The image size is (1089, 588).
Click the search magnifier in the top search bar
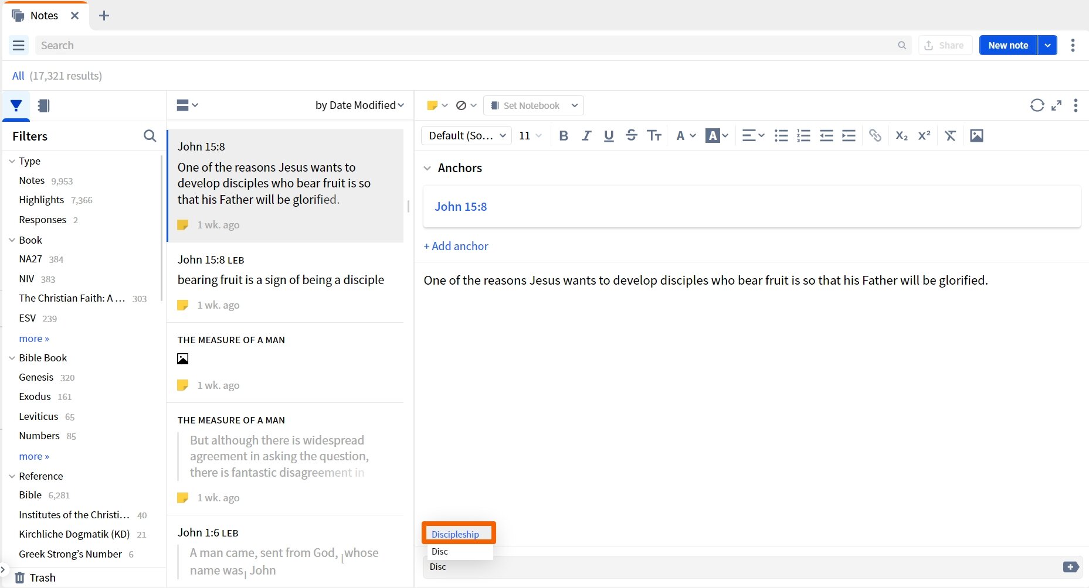tap(902, 45)
